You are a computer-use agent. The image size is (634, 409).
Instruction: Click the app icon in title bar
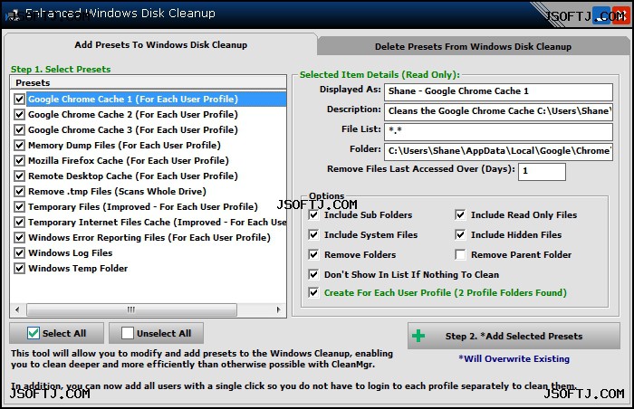pyautogui.click(x=14, y=15)
